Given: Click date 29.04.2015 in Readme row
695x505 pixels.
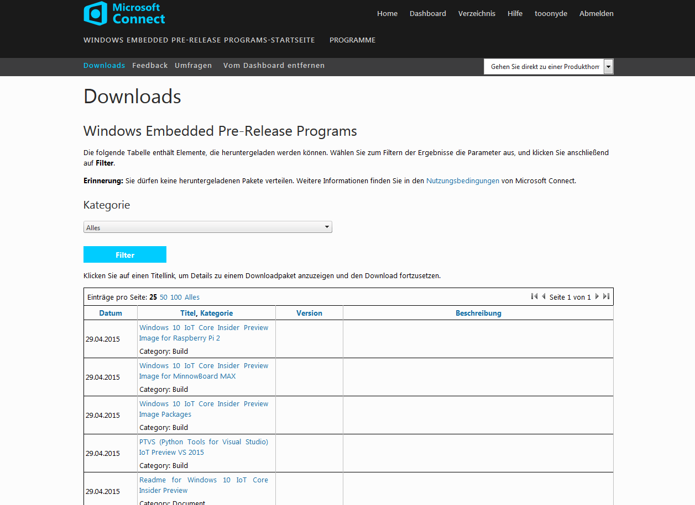Looking at the screenshot, I should pyautogui.click(x=103, y=491).
